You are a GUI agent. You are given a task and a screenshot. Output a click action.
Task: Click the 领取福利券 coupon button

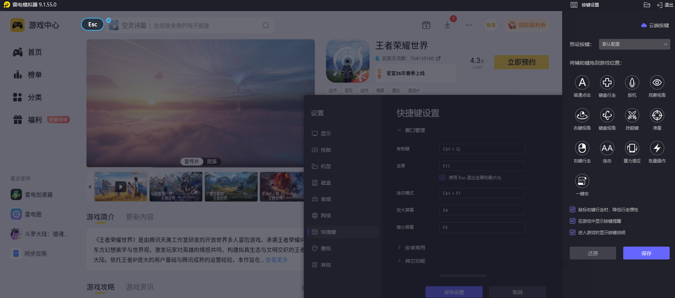point(527,25)
